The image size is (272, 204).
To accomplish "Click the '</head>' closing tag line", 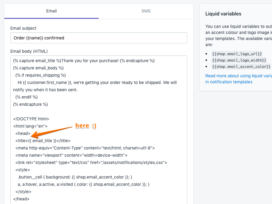I will coord(21,199).
